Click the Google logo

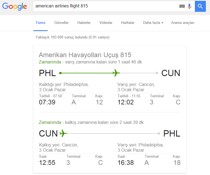coord(15,6)
